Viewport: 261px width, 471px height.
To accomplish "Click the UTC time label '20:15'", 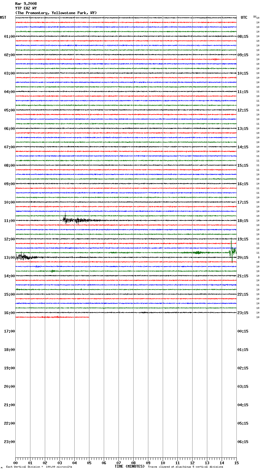I will coord(243,258).
